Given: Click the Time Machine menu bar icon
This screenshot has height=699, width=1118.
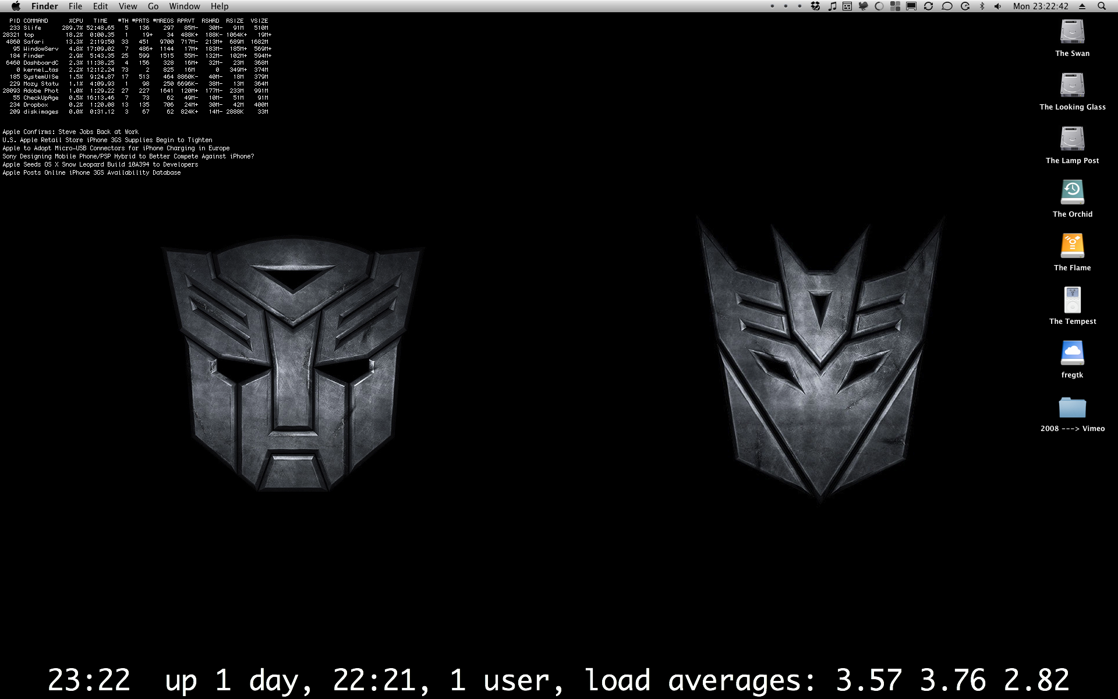Looking at the screenshot, I should [x=965, y=6].
